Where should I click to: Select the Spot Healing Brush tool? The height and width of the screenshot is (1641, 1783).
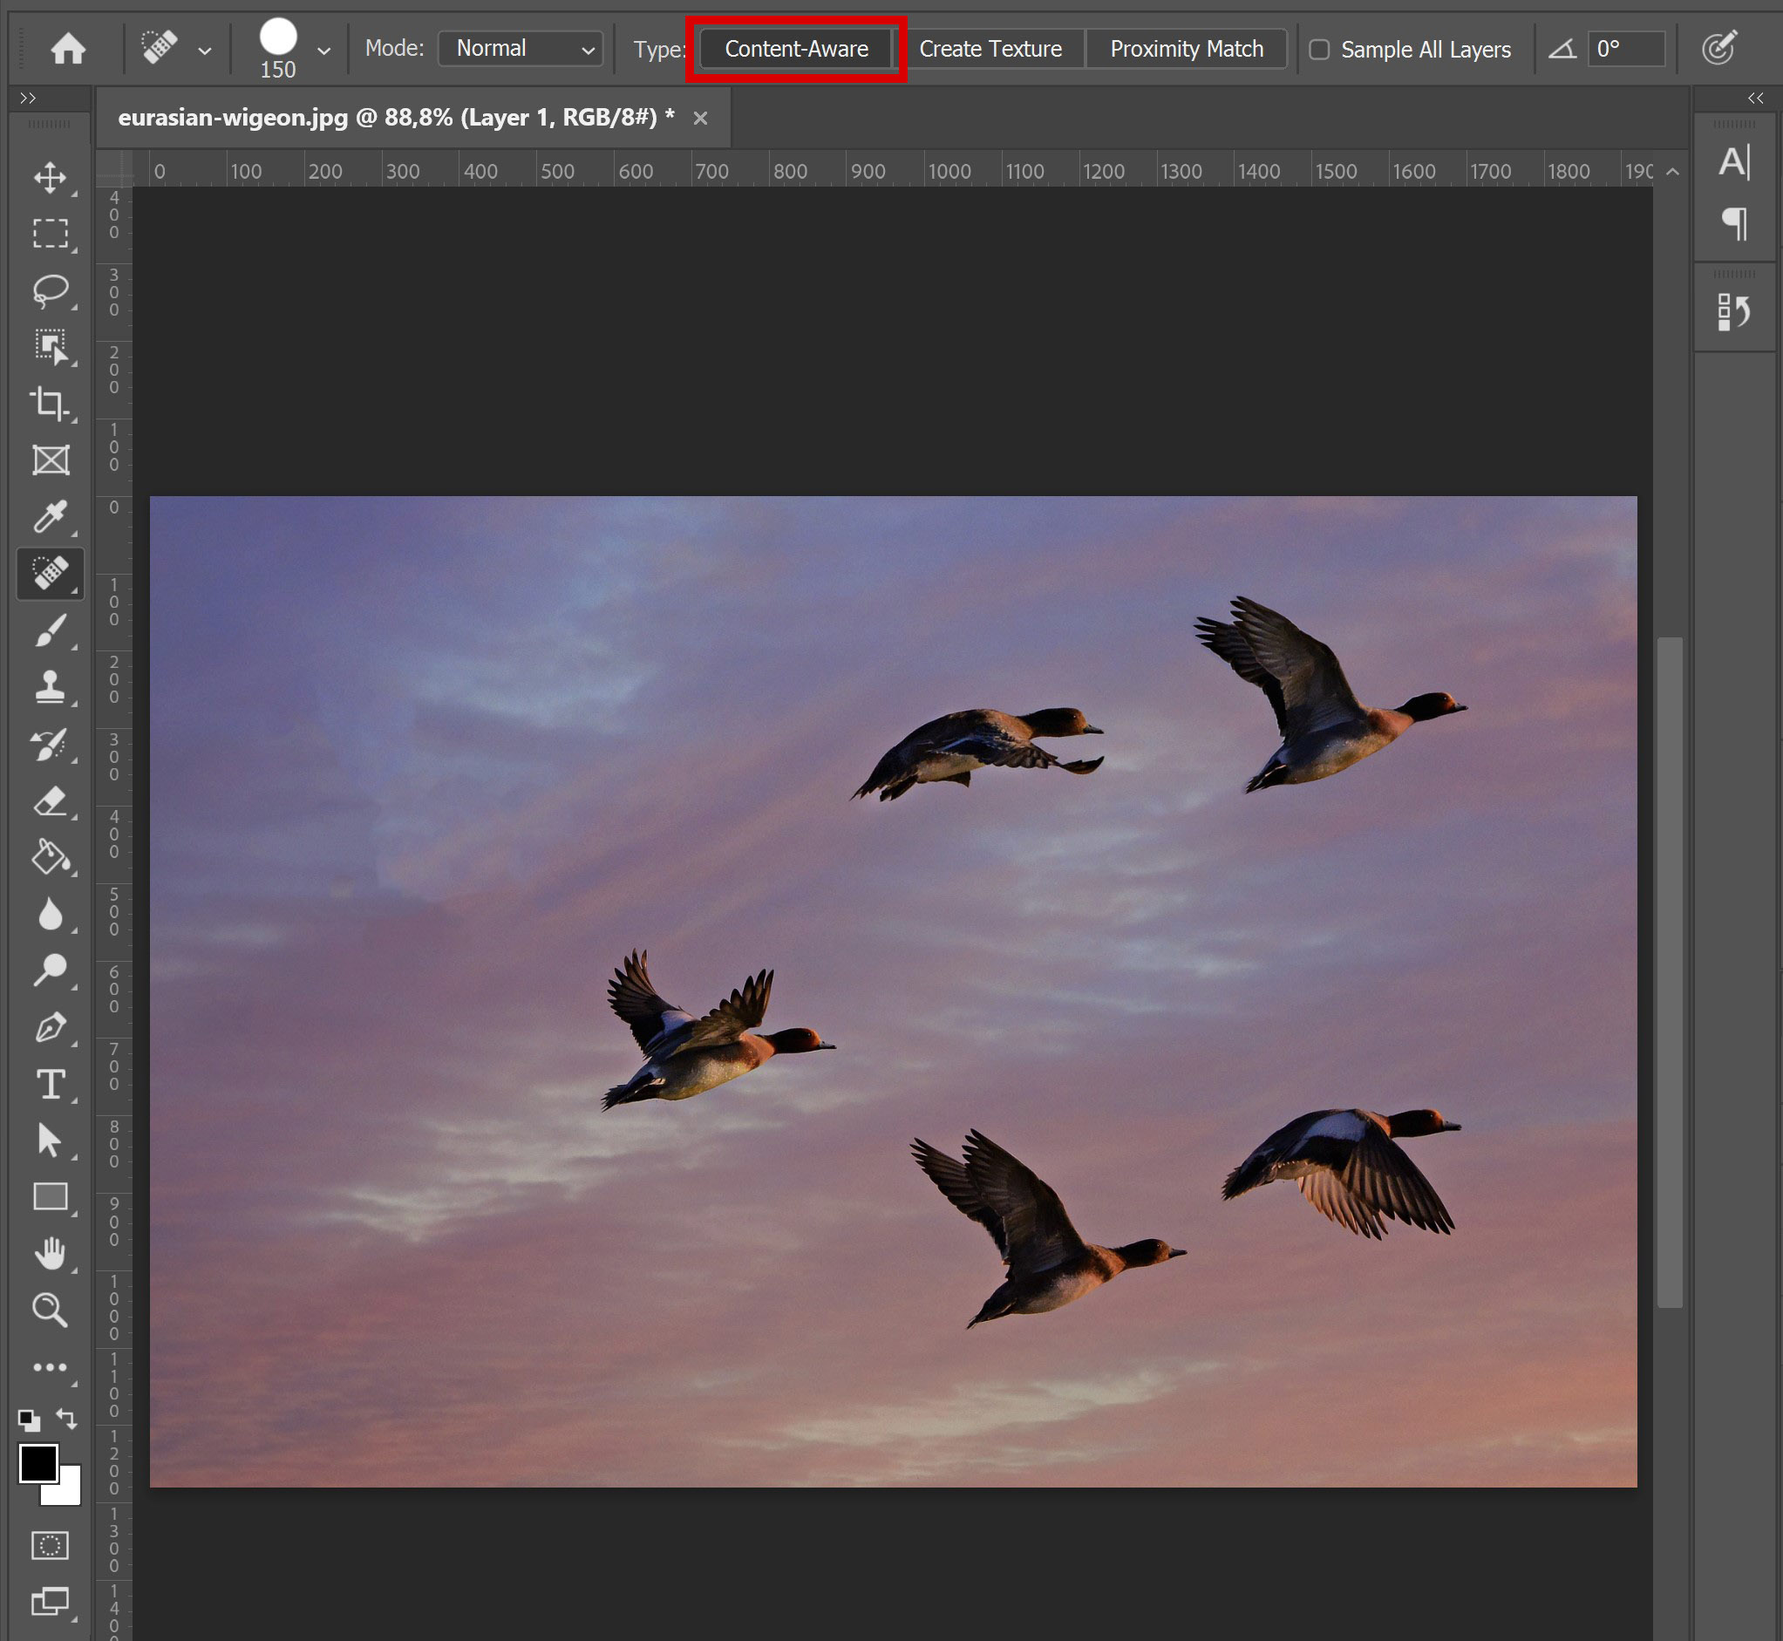[50, 573]
